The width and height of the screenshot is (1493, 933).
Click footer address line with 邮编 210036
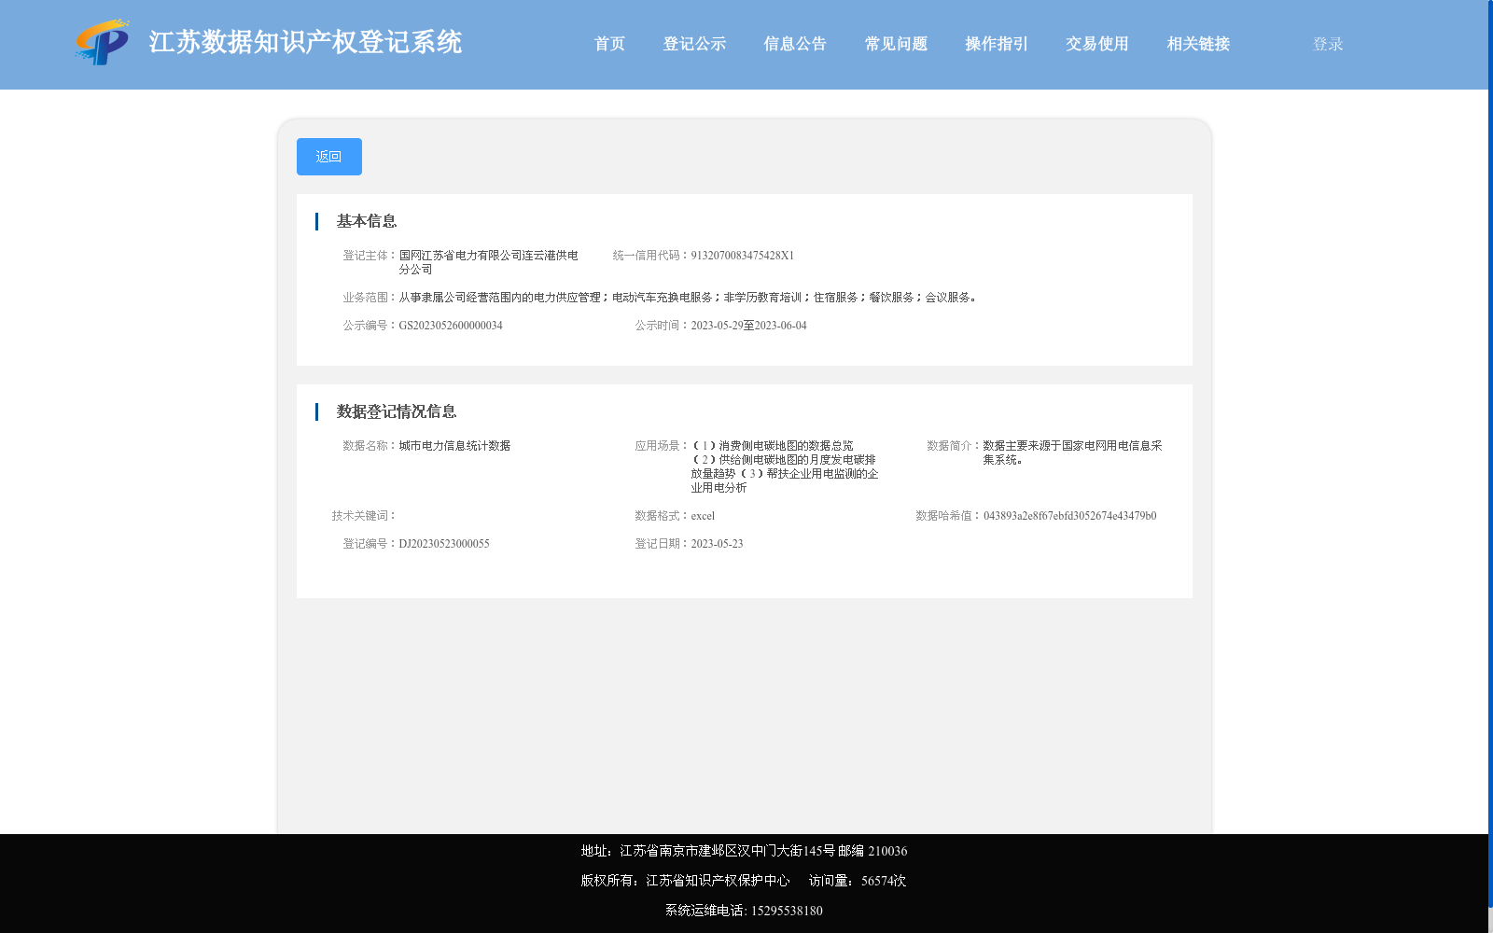pos(744,851)
